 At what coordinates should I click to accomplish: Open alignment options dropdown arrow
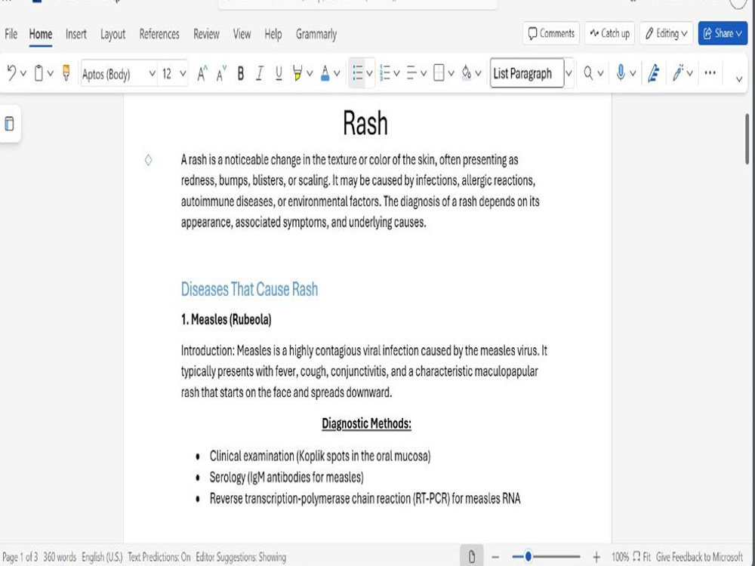pyautogui.click(x=424, y=74)
